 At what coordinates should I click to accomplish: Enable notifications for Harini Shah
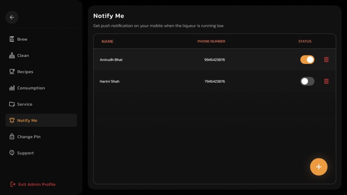[x=307, y=81]
